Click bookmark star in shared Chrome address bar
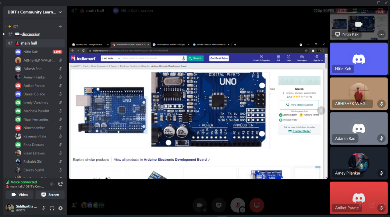The image size is (390, 219). click(307, 50)
